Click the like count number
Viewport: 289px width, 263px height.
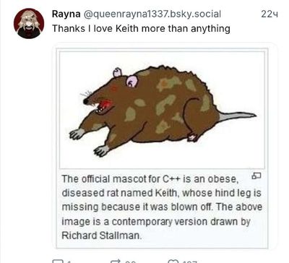point(190,262)
